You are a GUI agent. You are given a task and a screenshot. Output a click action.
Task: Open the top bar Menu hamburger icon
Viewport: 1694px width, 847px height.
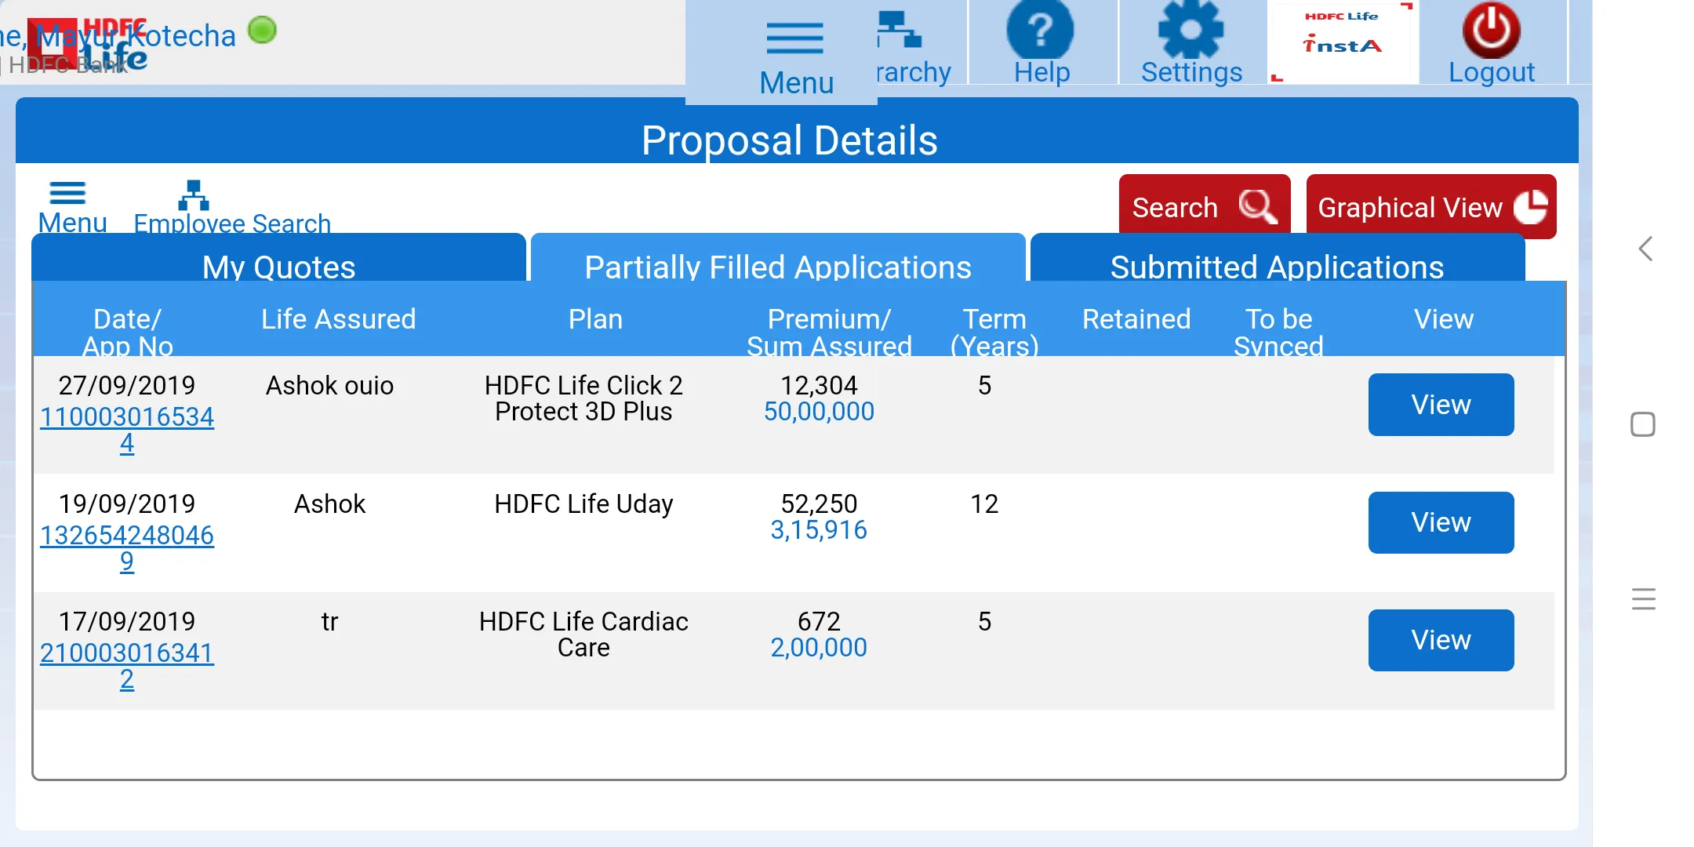[x=794, y=38]
